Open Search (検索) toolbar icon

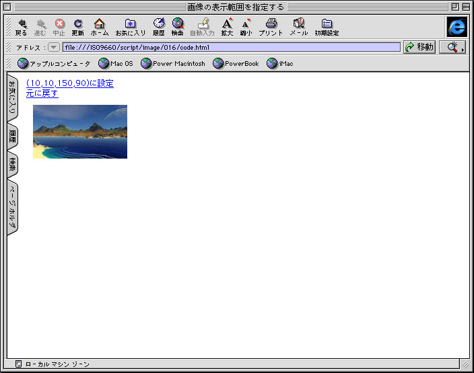tap(178, 27)
